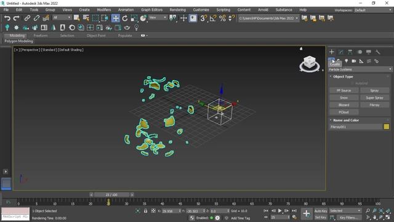Open the Rendering menu
The width and height of the screenshot is (394, 222).
click(177, 10)
